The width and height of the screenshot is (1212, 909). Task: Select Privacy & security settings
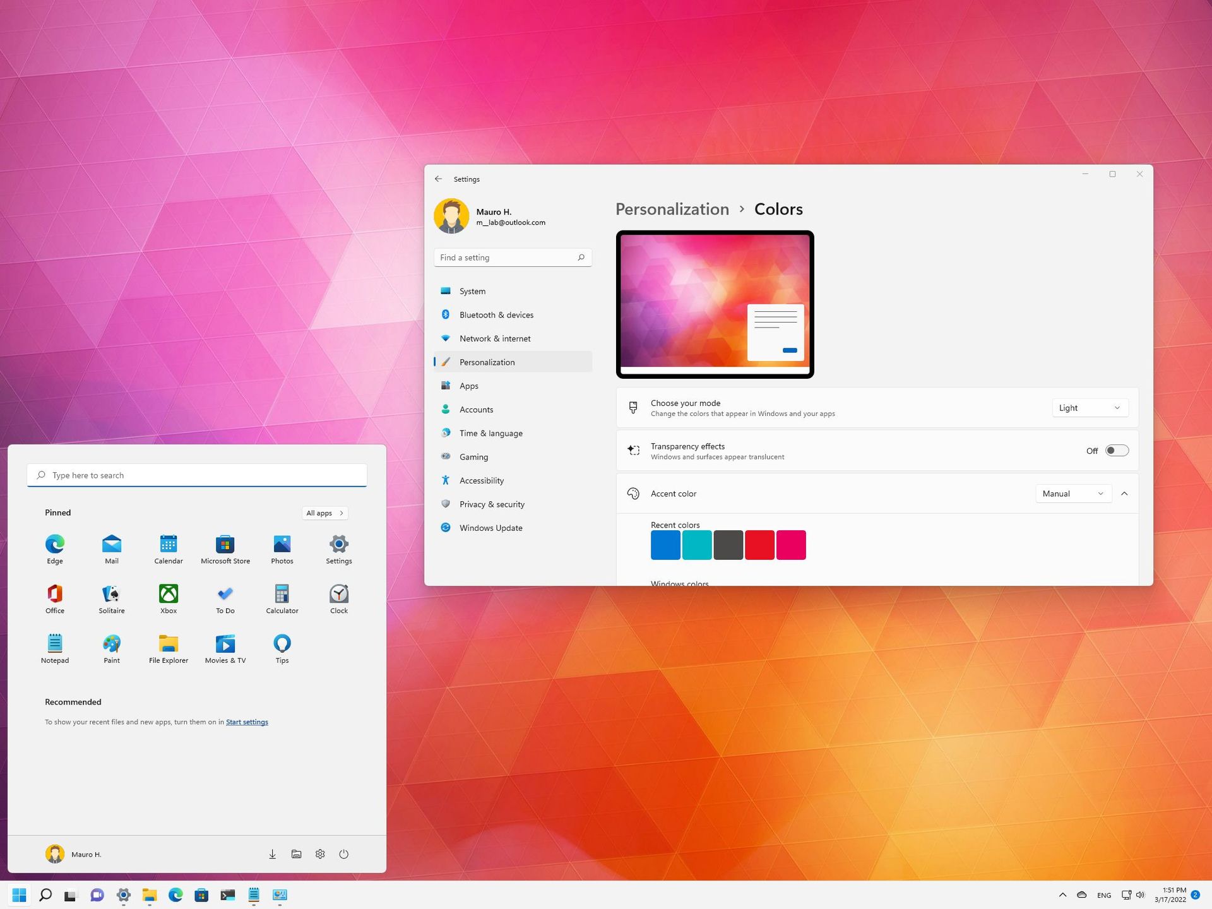point(492,504)
